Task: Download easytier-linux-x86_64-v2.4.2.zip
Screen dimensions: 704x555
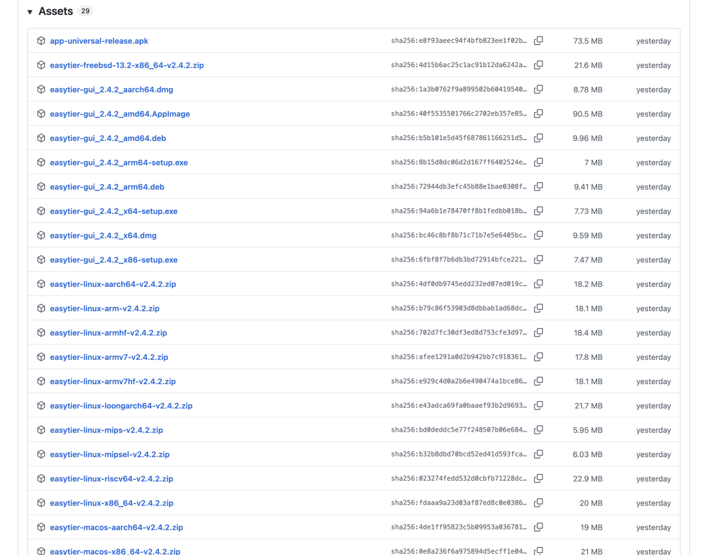Action: [111, 503]
